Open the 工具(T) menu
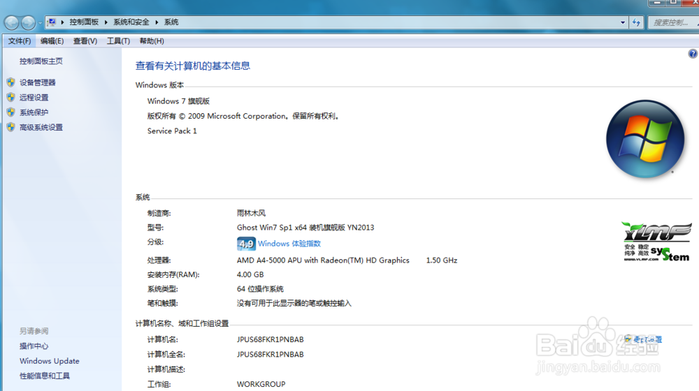699x391 pixels. pyautogui.click(x=118, y=41)
